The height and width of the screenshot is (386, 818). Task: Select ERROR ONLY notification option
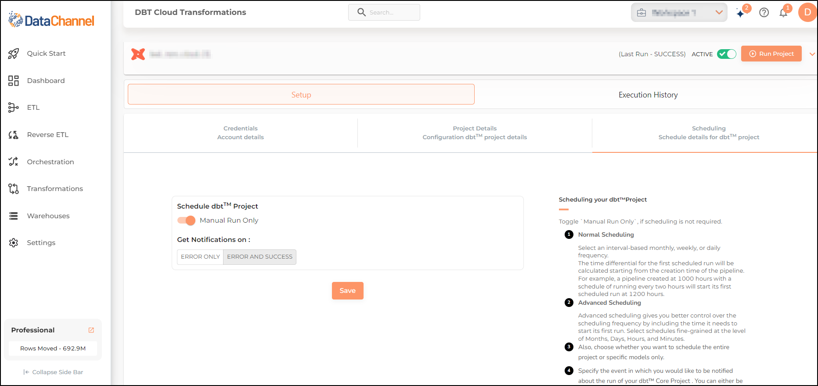tap(200, 257)
